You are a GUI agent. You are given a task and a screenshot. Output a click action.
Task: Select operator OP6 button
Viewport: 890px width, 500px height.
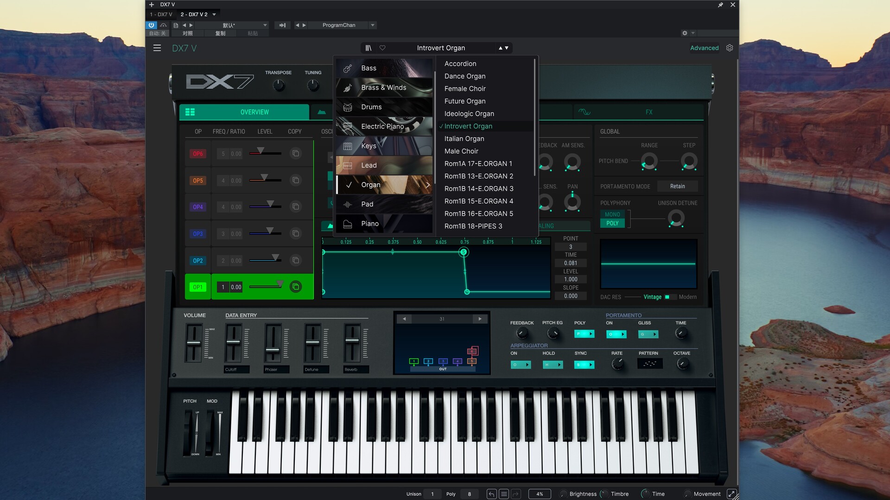point(198,154)
